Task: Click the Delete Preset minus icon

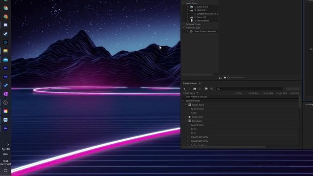Action: (x=190, y=89)
